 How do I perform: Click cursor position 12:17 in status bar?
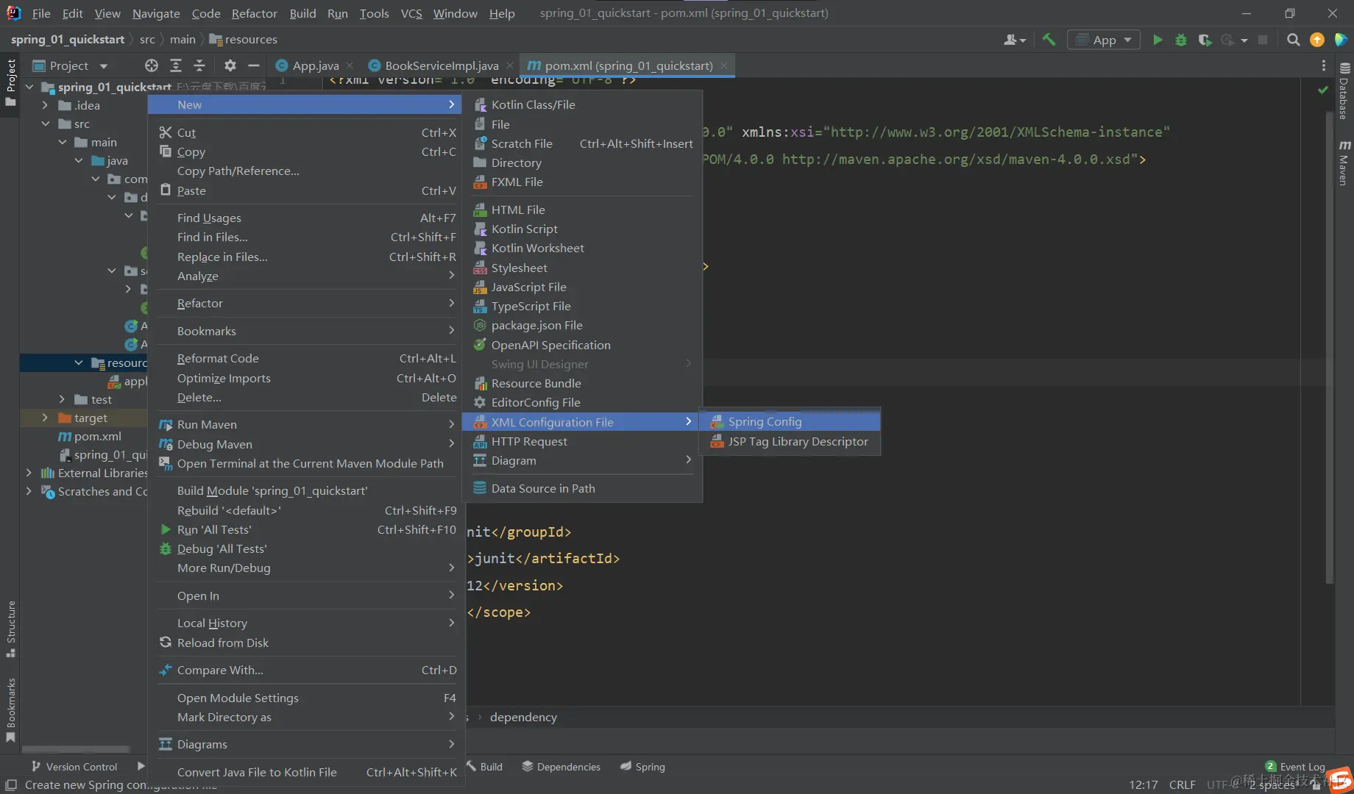coord(1143,784)
